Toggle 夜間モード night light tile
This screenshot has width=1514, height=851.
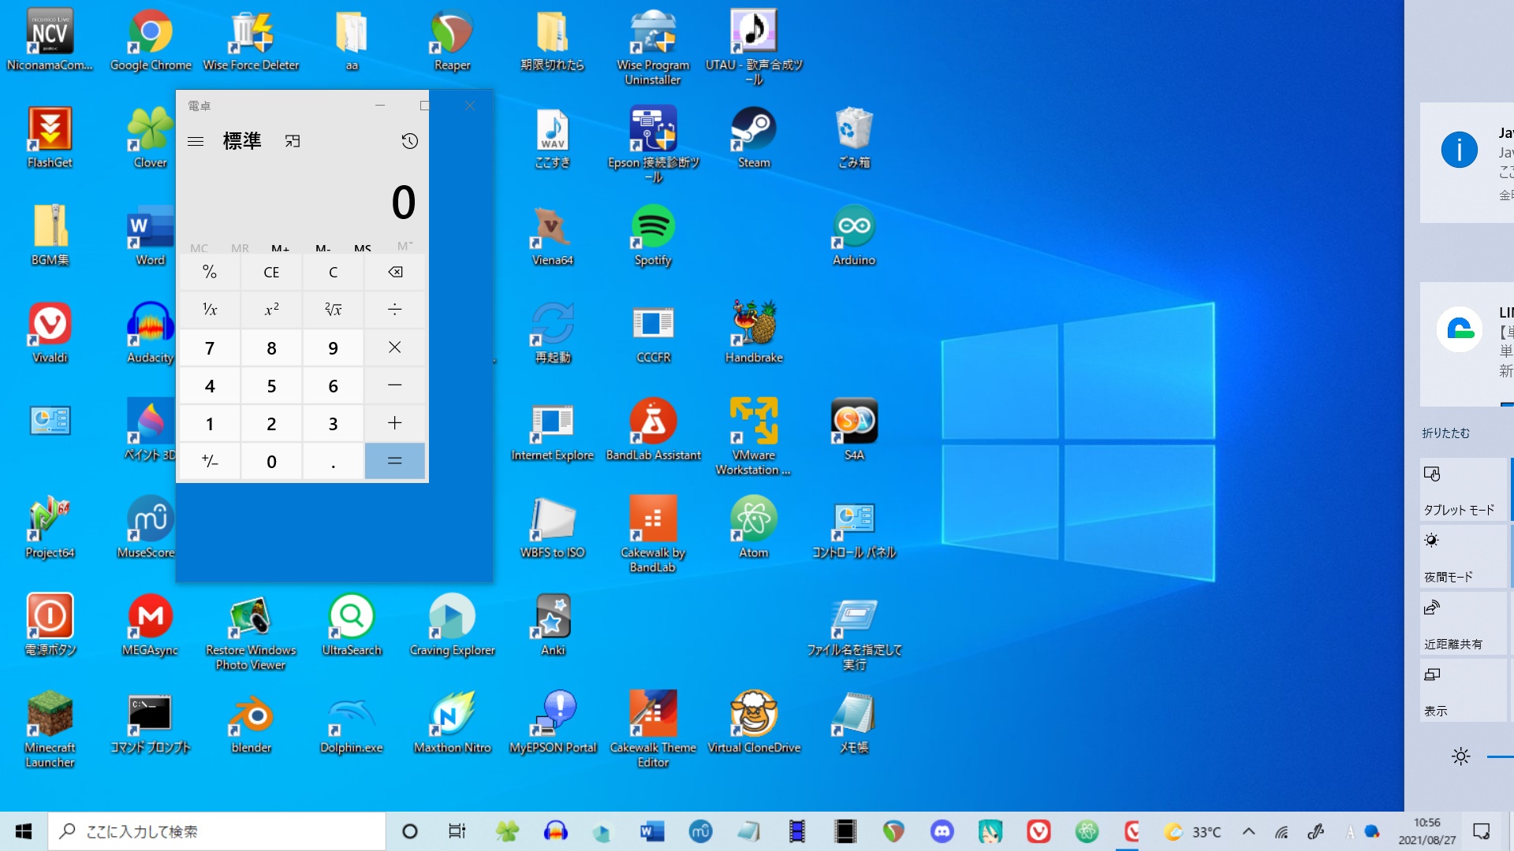pyautogui.click(x=1464, y=556)
